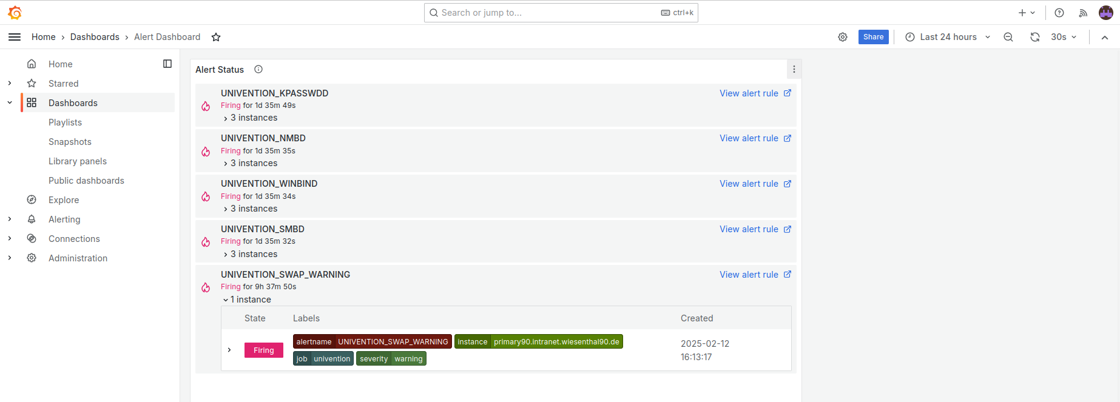Screen dimensions: 1120x402
Task: Click the instance primary90.intranet.wiesenthal90.de label tag
Action: tap(539, 341)
